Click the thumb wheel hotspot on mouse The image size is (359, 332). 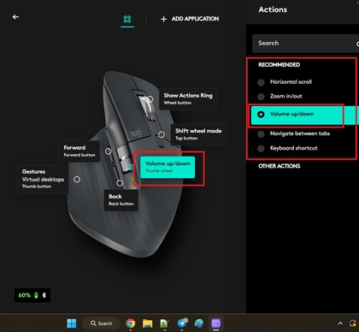(x=130, y=168)
